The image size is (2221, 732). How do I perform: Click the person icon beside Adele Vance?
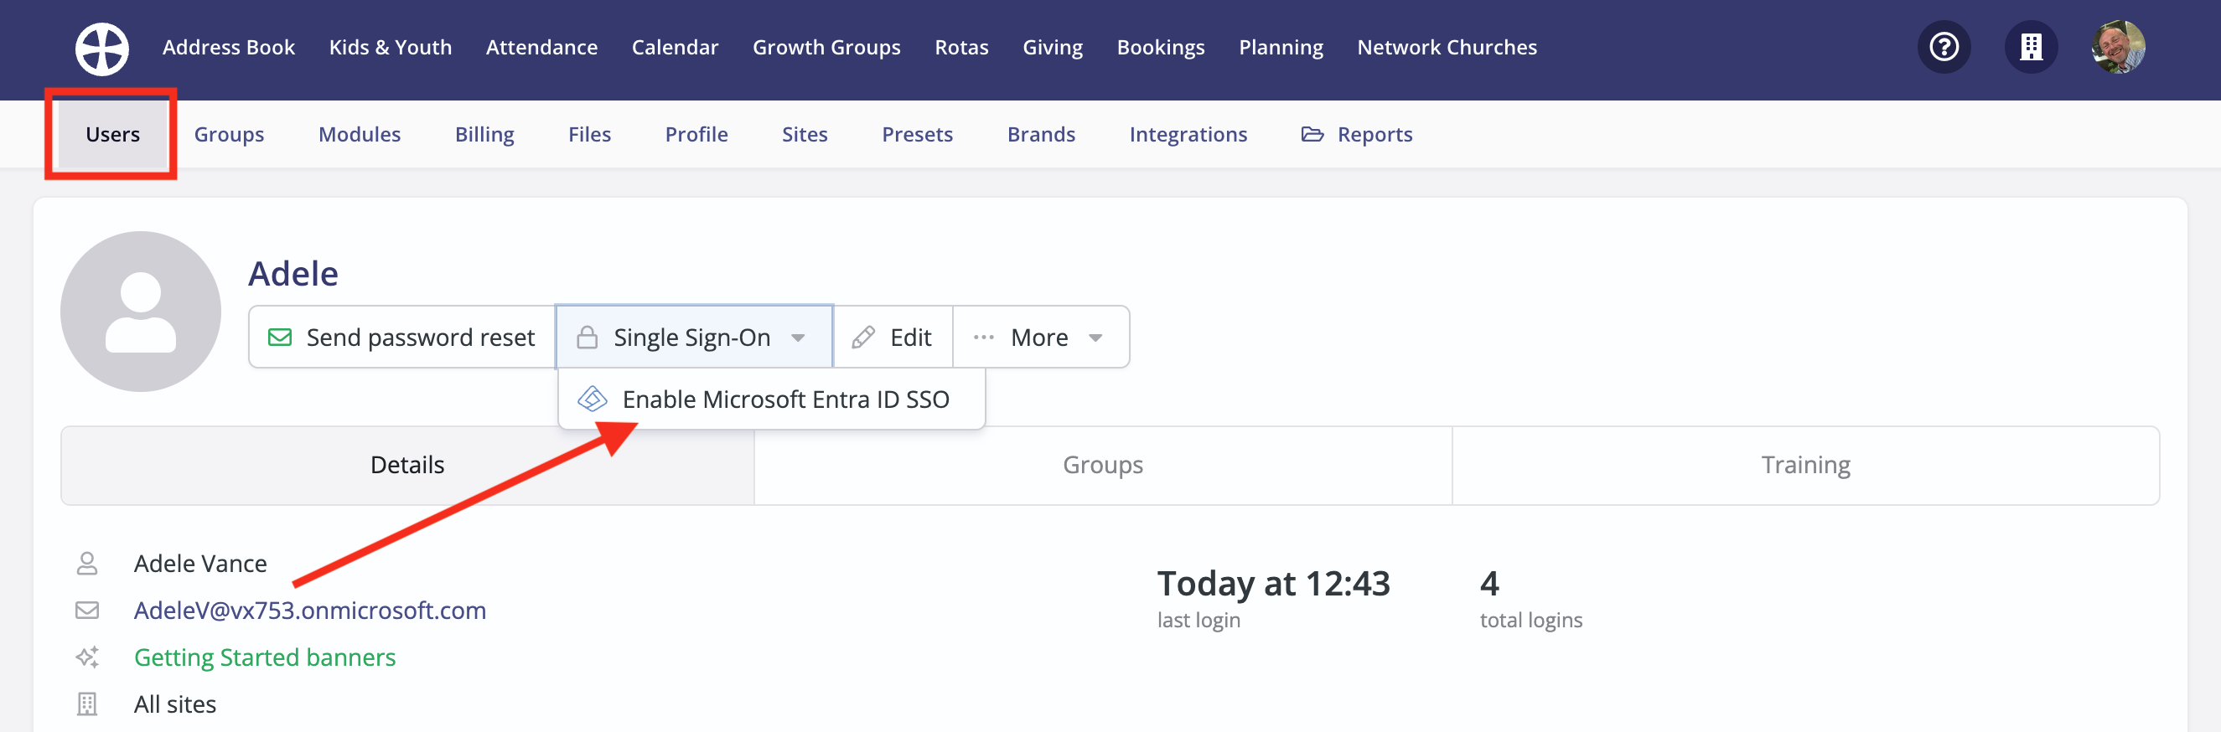coord(87,563)
